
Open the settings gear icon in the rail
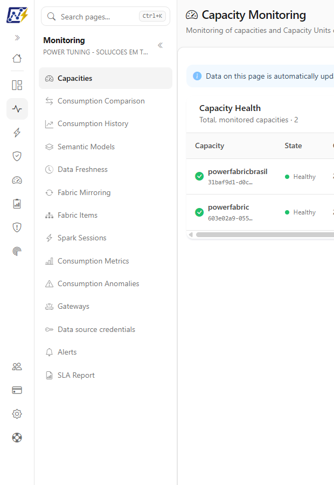(x=17, y=414)
